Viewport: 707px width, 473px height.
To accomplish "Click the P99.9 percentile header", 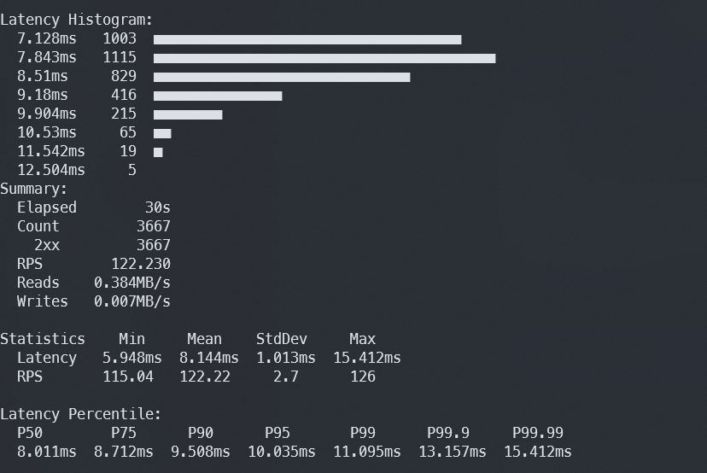I will pyautogui.click(x=448, y=433).
